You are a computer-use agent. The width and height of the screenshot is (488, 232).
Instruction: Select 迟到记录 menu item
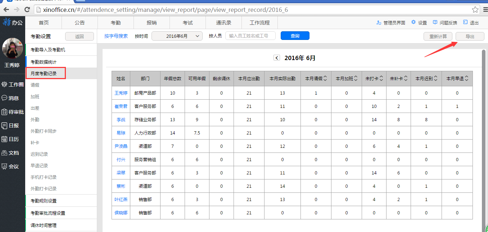pyautogui.click(x=39, y=154)
